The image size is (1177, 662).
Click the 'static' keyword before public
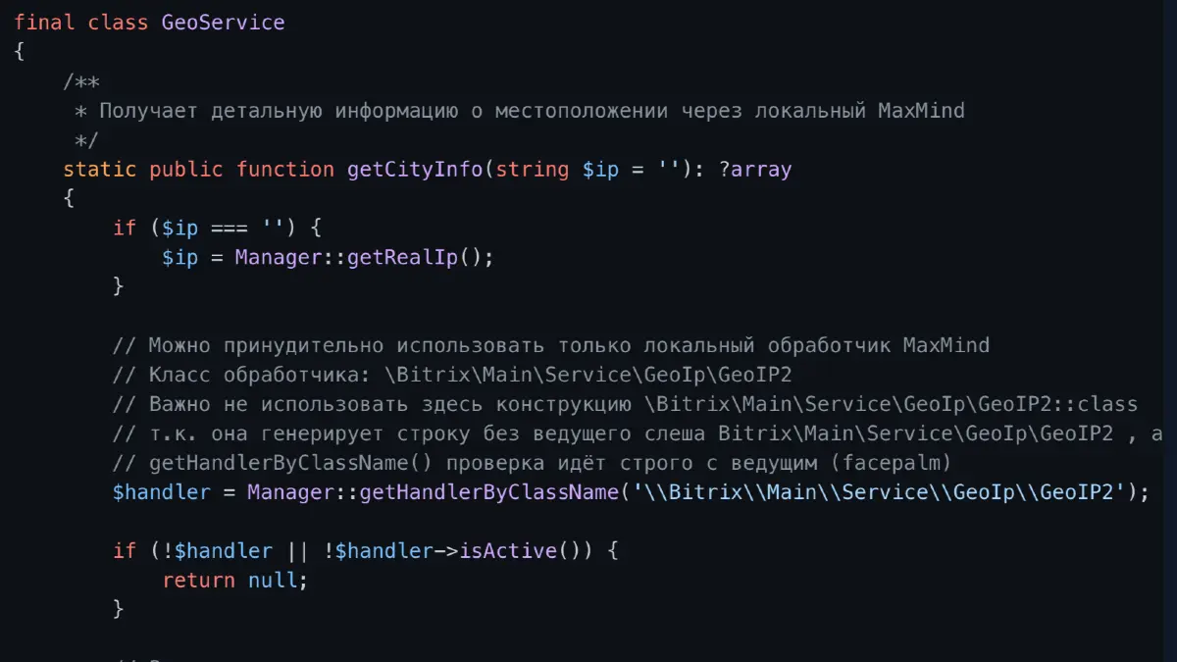pos(99,170)
